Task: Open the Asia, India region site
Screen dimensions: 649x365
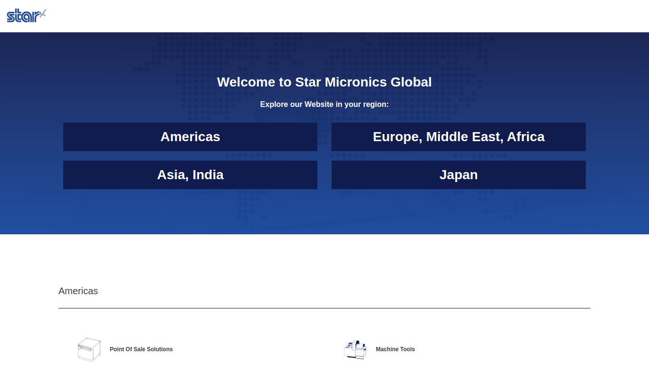Action: tap(190, 175)
